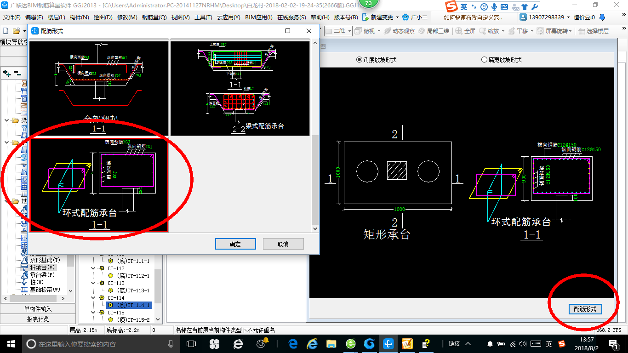This screenshot has width=628, height=353.
Task: Open the 楼层(L) menu
Action: (x=56, y=17)
